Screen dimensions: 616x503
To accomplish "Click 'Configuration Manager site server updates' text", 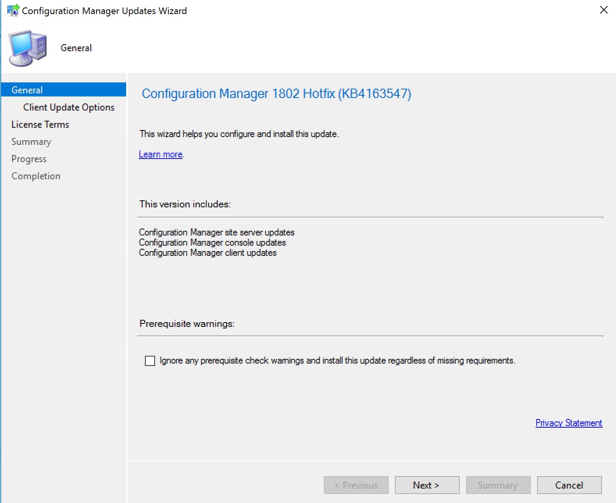I will [x=217, y=232].
